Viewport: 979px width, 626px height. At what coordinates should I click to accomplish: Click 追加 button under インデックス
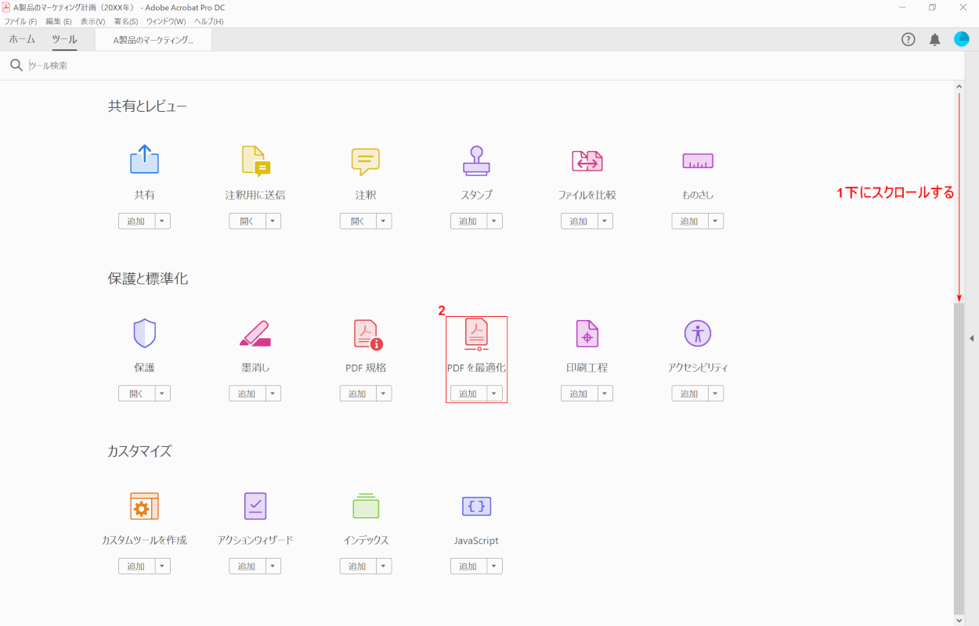tap(357, 566)
